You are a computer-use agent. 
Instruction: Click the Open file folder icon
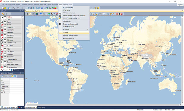5,8
